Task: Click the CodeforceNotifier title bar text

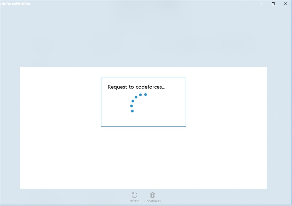Action: pyautogui.click(x=15, y=4)
